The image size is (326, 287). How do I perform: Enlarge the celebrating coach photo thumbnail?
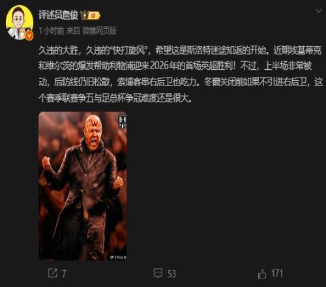coord(83,186)
